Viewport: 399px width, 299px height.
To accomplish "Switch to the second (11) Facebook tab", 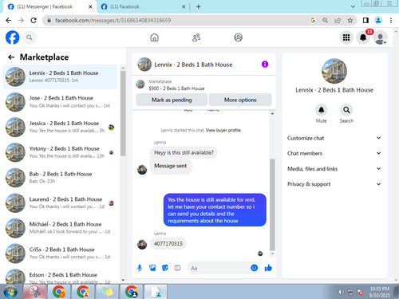I will pos(142,6).
